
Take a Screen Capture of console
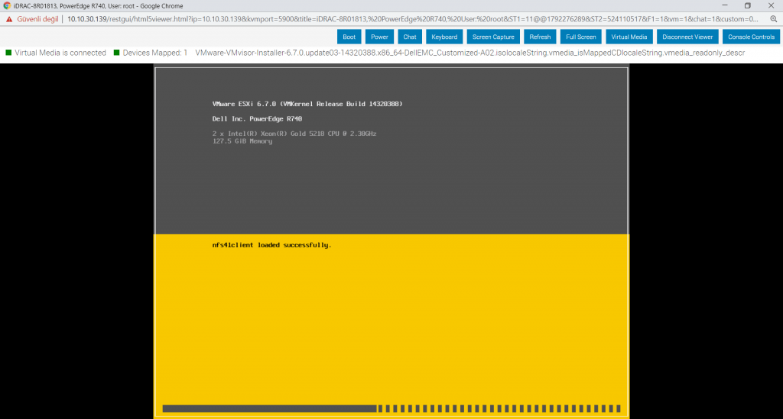pos(493,37)
